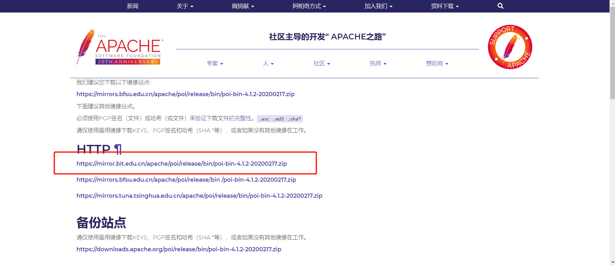
Task: Open the Apache feather logo homepage
Action: pos(120,47)
